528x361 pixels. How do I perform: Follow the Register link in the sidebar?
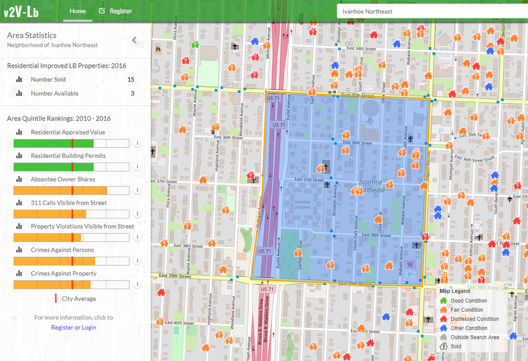(x=62, y=327)
